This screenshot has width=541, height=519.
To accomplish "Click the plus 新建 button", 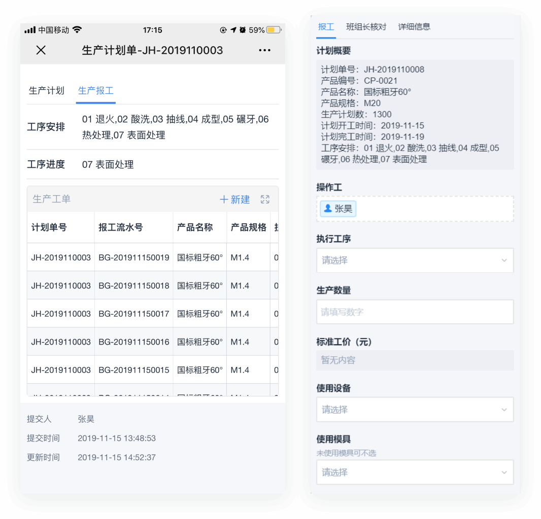I will coord(234,200).
